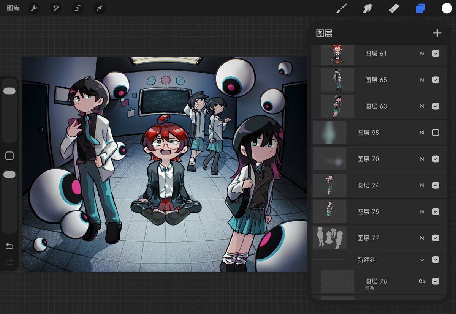Screen dimensions: 456x314
Task: Open the Adjustments magic wand menu
Action: tap(56, 8)
